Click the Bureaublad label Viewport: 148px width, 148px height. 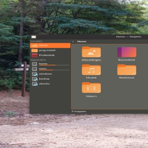tap(127, 60)
